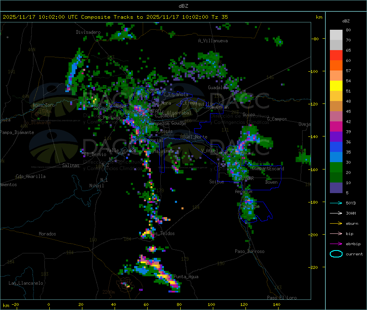Screen dimensions: 367x310
Task: Click the '80' value on dBZ scale
Action: [348, 30]
